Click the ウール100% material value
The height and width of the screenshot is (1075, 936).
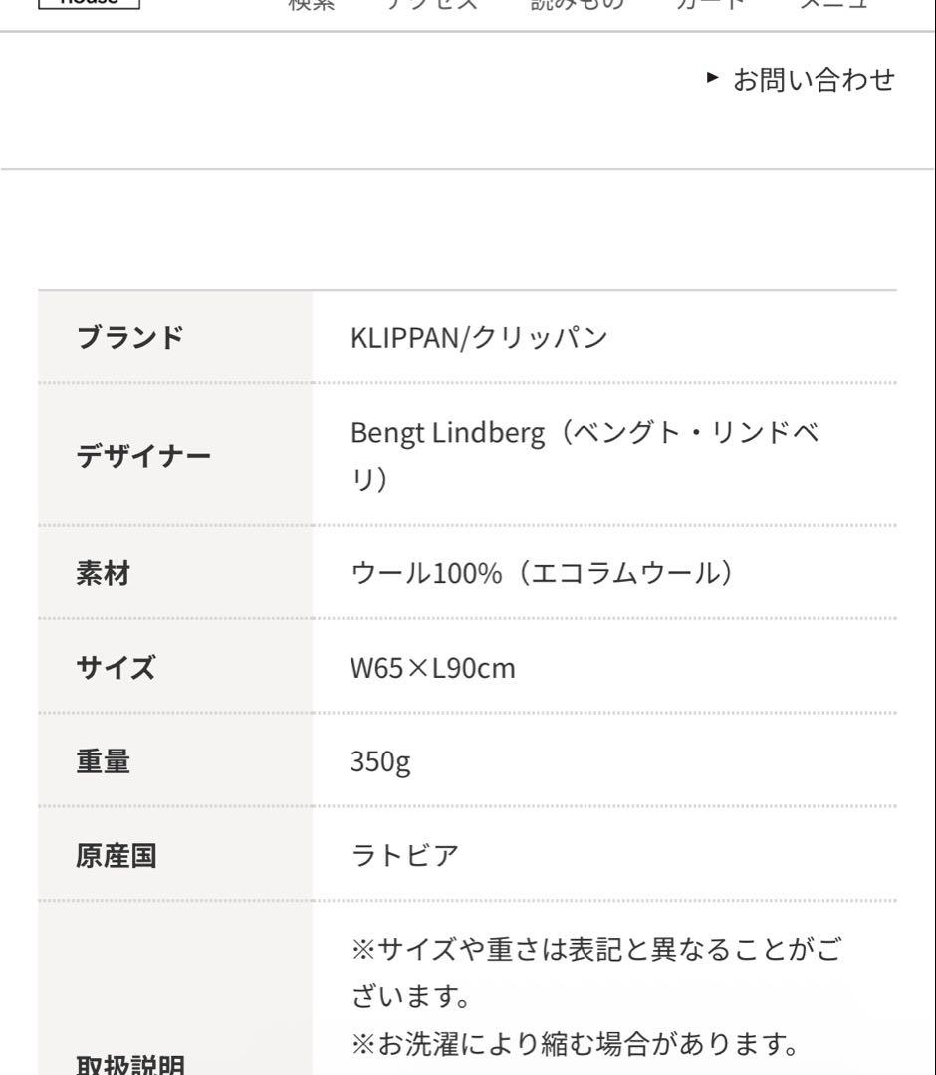[x=543, y=573]
